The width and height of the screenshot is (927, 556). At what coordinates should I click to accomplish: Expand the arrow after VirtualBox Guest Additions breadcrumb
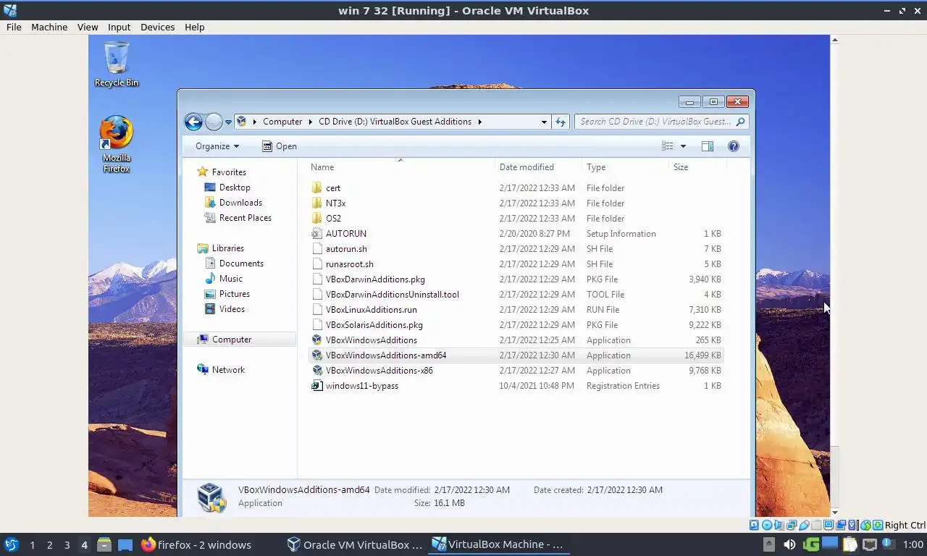pyautogui.click(x=479, y=122)
